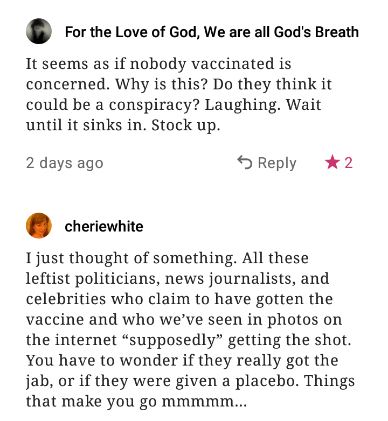Click "I just thought of something." sentence

click(130, 258)
